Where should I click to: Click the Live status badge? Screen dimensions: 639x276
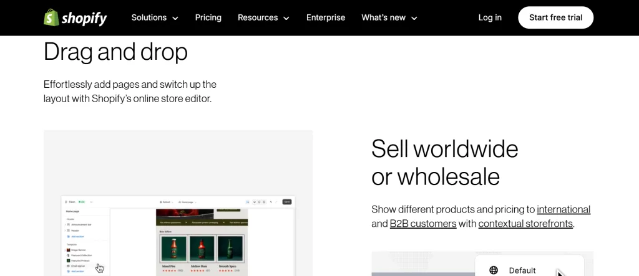[82, 202]
